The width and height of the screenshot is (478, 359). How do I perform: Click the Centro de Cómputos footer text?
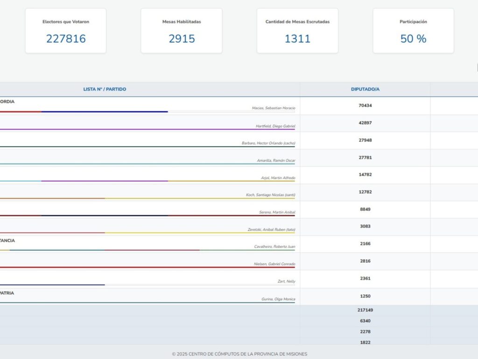[239, 354]
